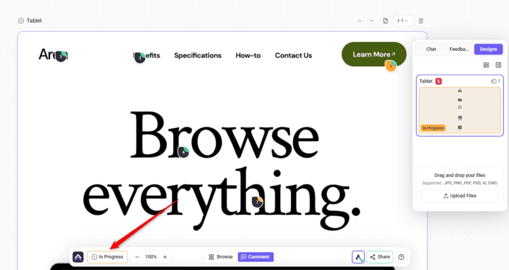
Task: Click the Upload Files button
Action: (x=460, y=196)
